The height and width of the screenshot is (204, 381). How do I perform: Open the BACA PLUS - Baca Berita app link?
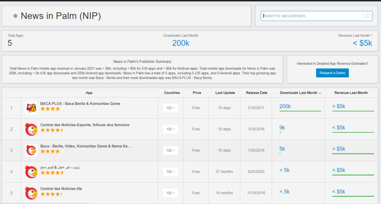[80, 104]
